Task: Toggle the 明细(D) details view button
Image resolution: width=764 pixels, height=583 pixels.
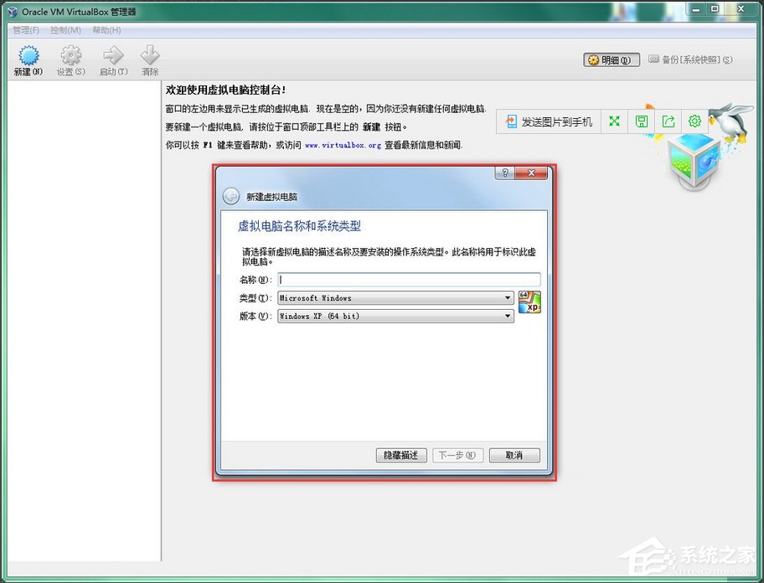Action: coord(611,59)
